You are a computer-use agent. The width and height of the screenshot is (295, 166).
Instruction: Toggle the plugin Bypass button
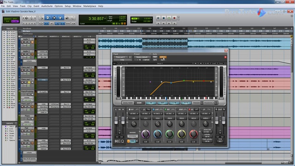point(163,57)
